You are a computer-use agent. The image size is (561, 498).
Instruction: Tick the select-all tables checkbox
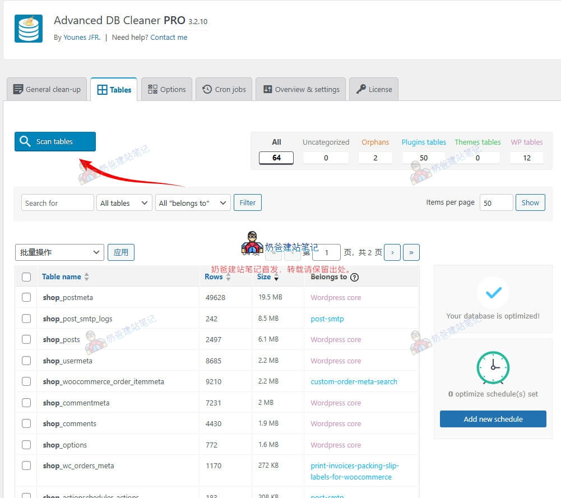pos(26,277)
